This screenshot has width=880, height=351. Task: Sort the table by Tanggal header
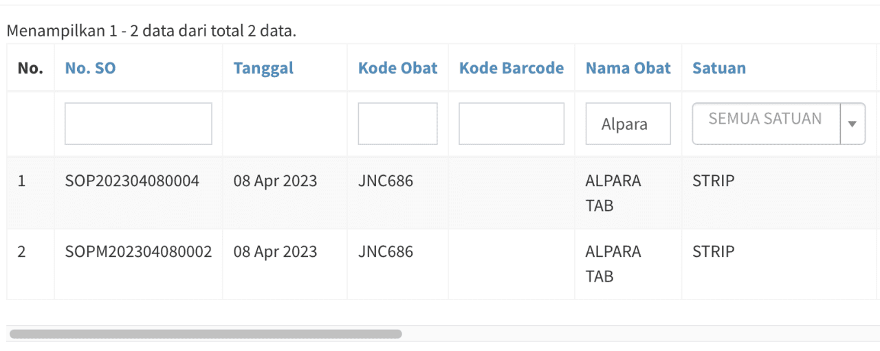point(263,68)
